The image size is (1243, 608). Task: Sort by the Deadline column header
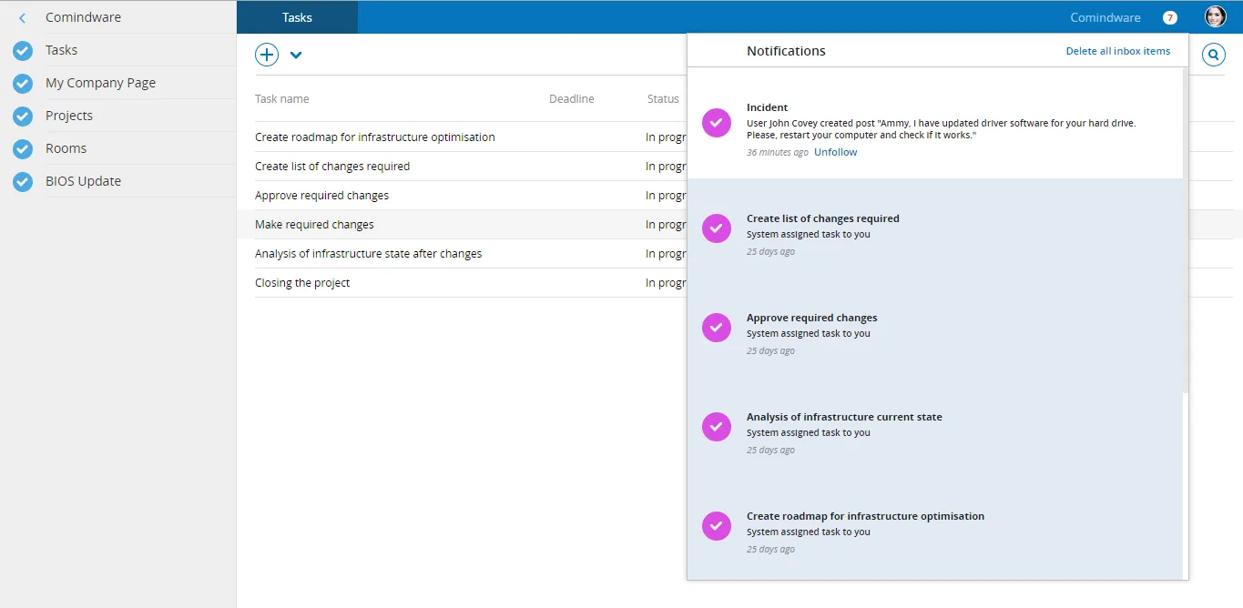(x=571, y=98)
